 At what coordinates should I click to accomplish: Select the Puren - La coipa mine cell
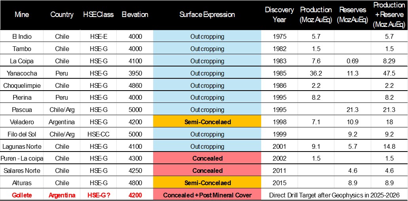pyautogui.click(x=23, y=158)
